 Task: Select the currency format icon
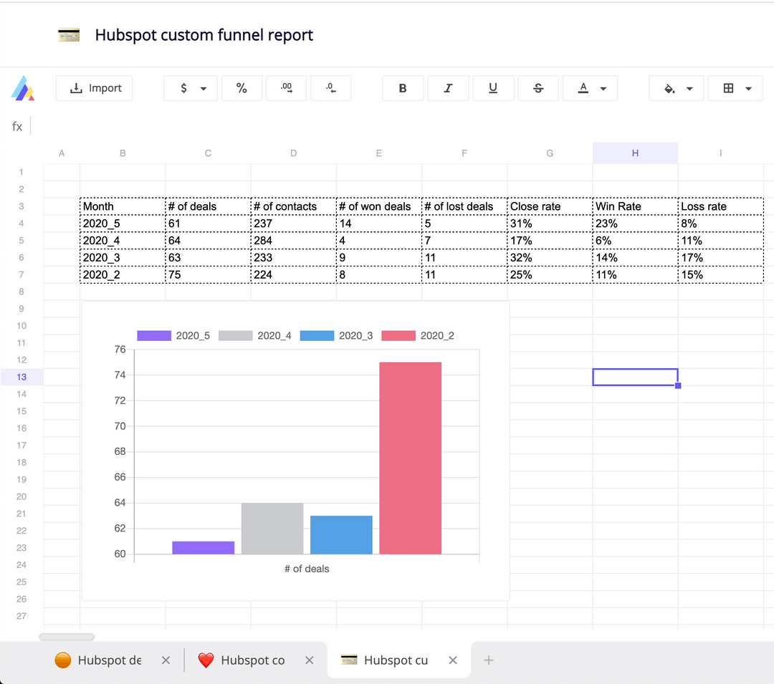[184, 87]
